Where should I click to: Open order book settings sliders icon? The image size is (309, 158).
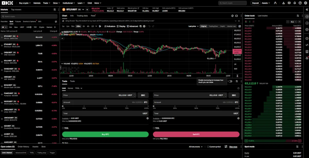click(298, 16)
